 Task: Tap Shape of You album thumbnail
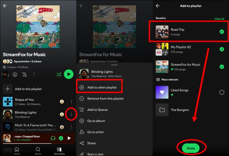[x=8, y=101]
